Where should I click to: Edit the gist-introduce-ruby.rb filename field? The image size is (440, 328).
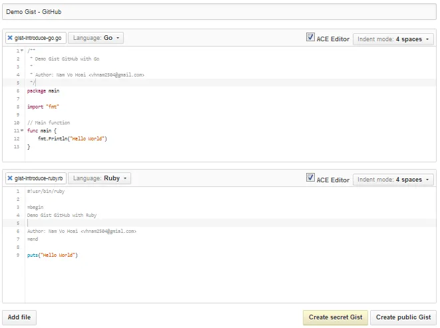pos(39,178)
